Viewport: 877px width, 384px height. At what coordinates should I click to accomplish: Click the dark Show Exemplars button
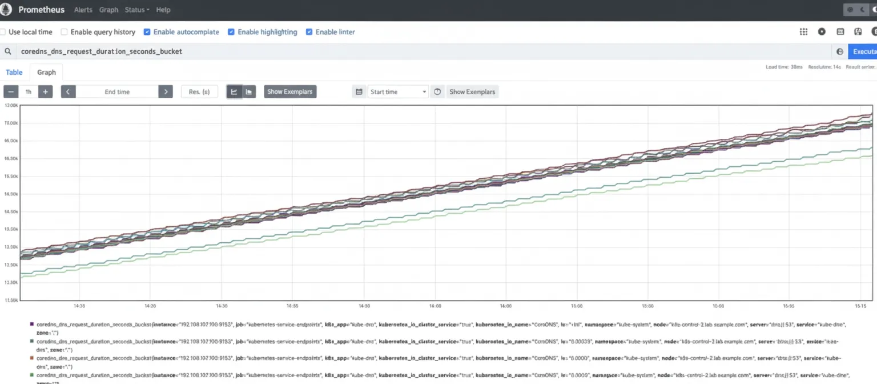point(290,91)
